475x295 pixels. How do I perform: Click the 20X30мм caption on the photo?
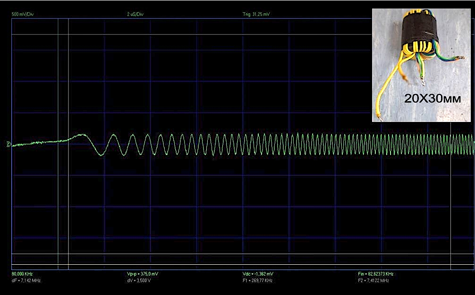(x=432, y=99)
